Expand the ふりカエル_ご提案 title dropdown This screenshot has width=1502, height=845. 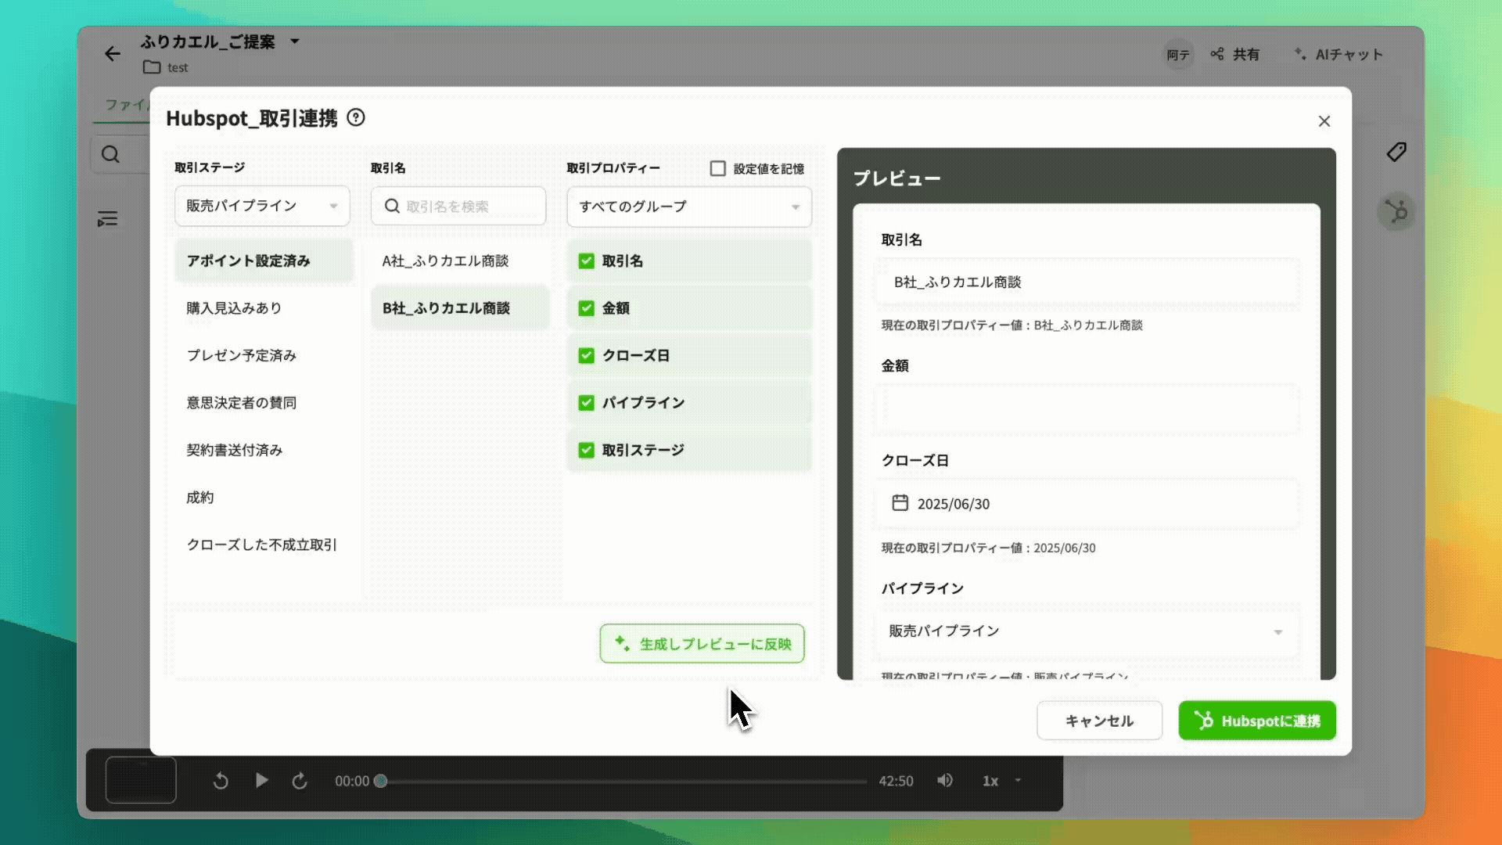click(x=293, y=42)
